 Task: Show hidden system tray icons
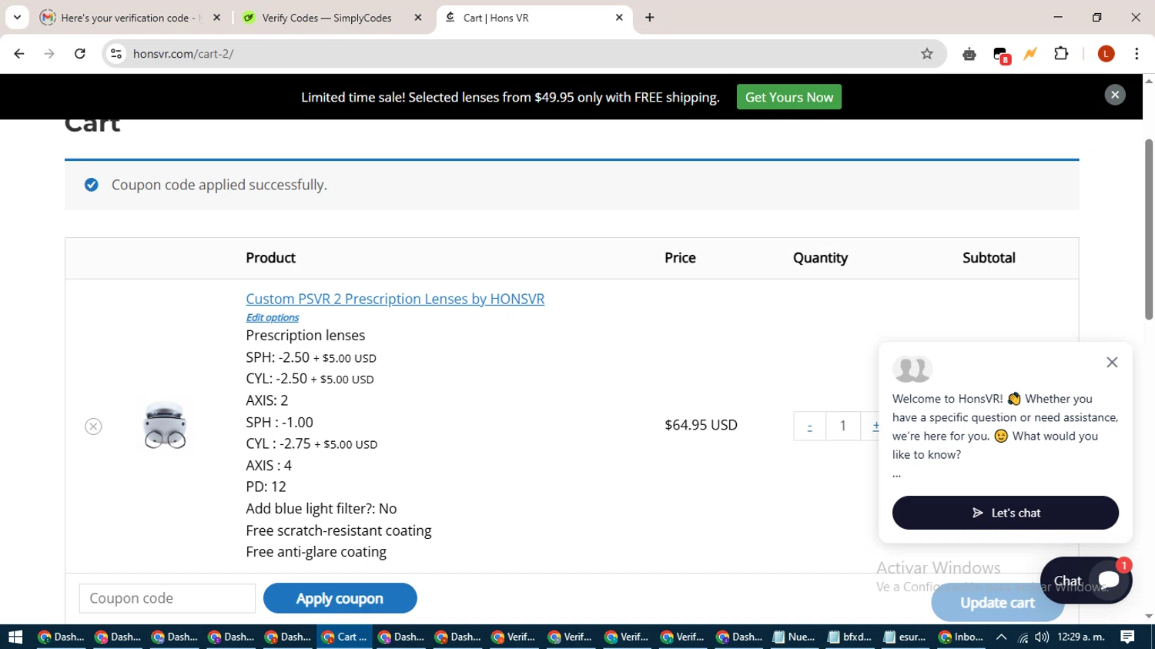coord(1002,637)
